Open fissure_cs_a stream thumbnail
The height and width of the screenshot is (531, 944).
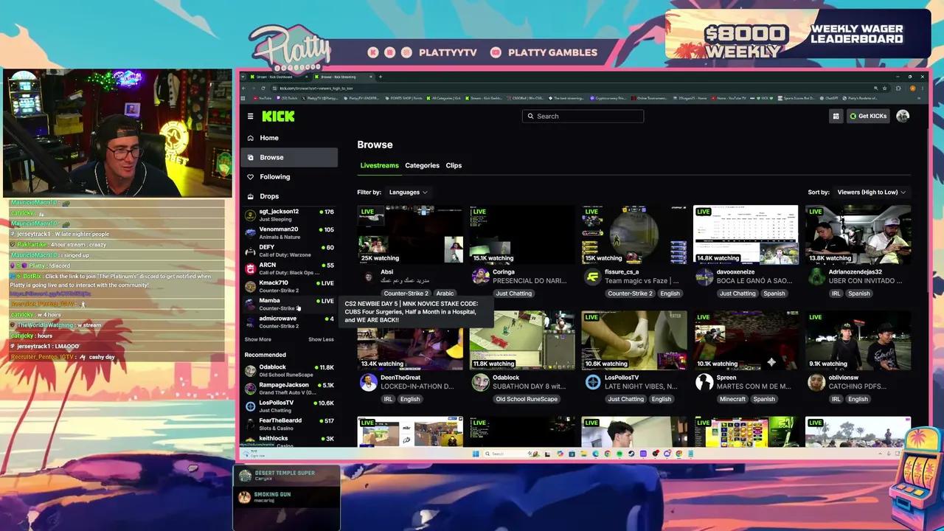[x=634, y=235]
